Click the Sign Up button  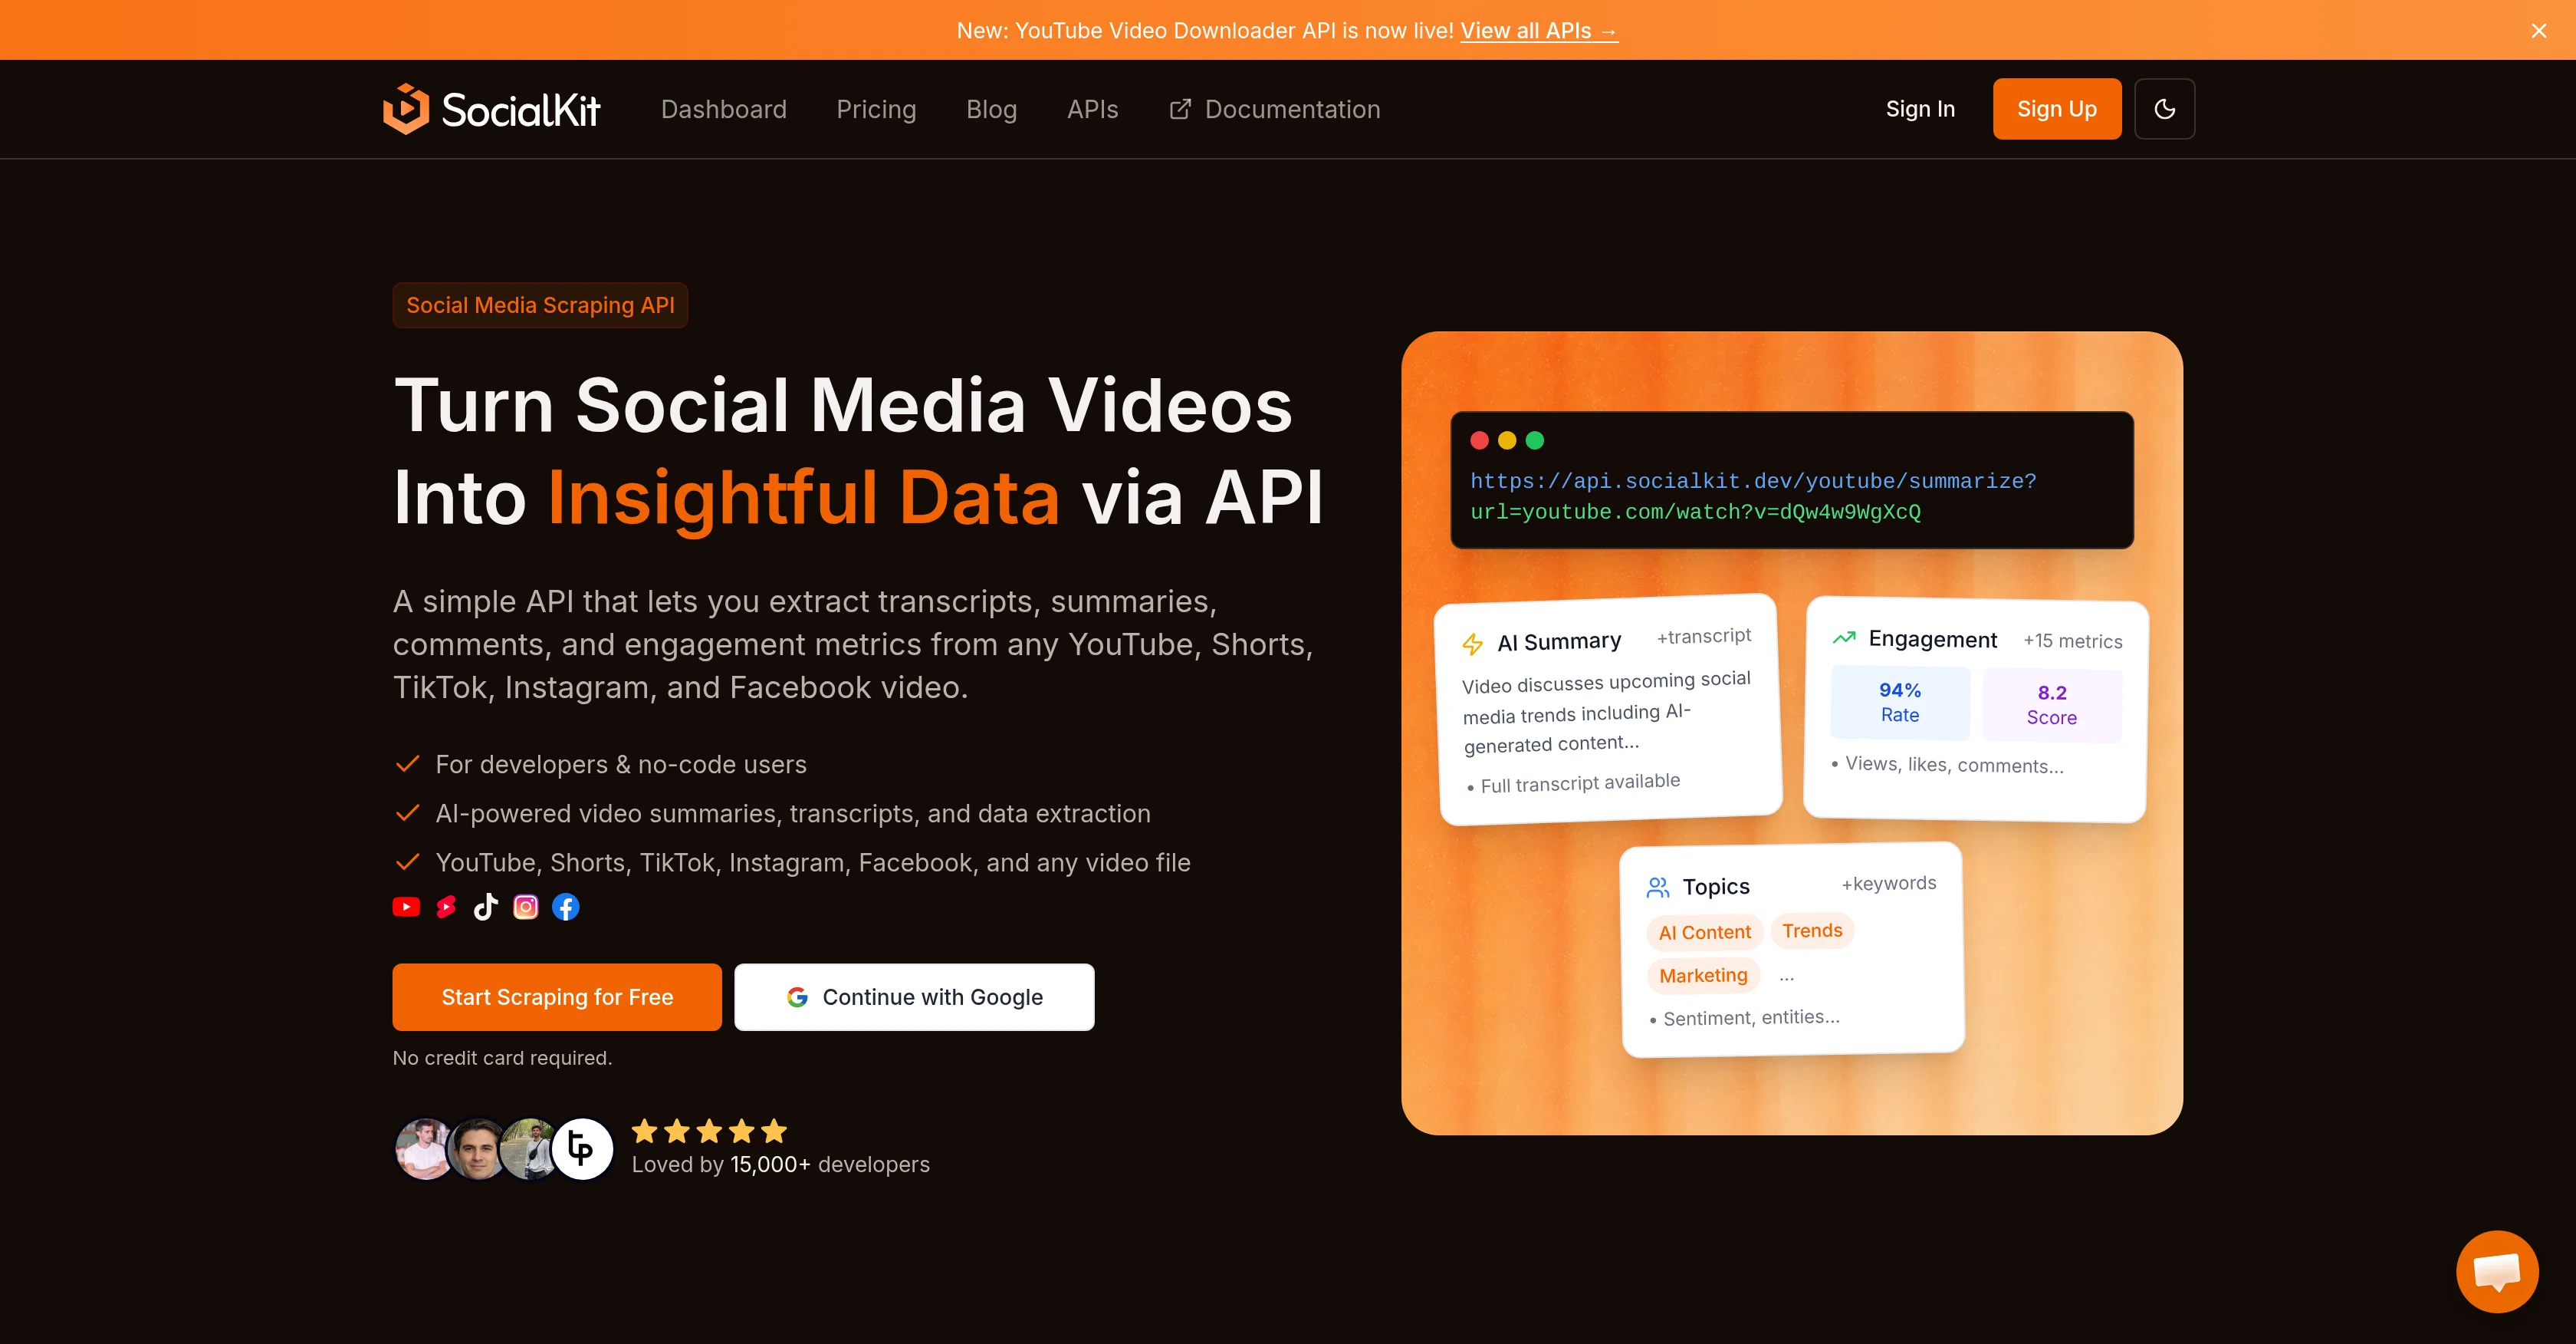(2056, 109)
